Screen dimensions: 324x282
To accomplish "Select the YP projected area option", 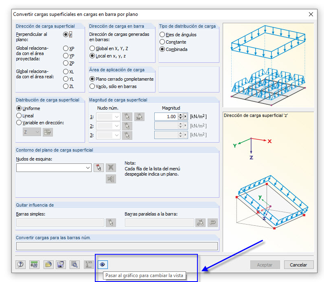I will [66, 56].
